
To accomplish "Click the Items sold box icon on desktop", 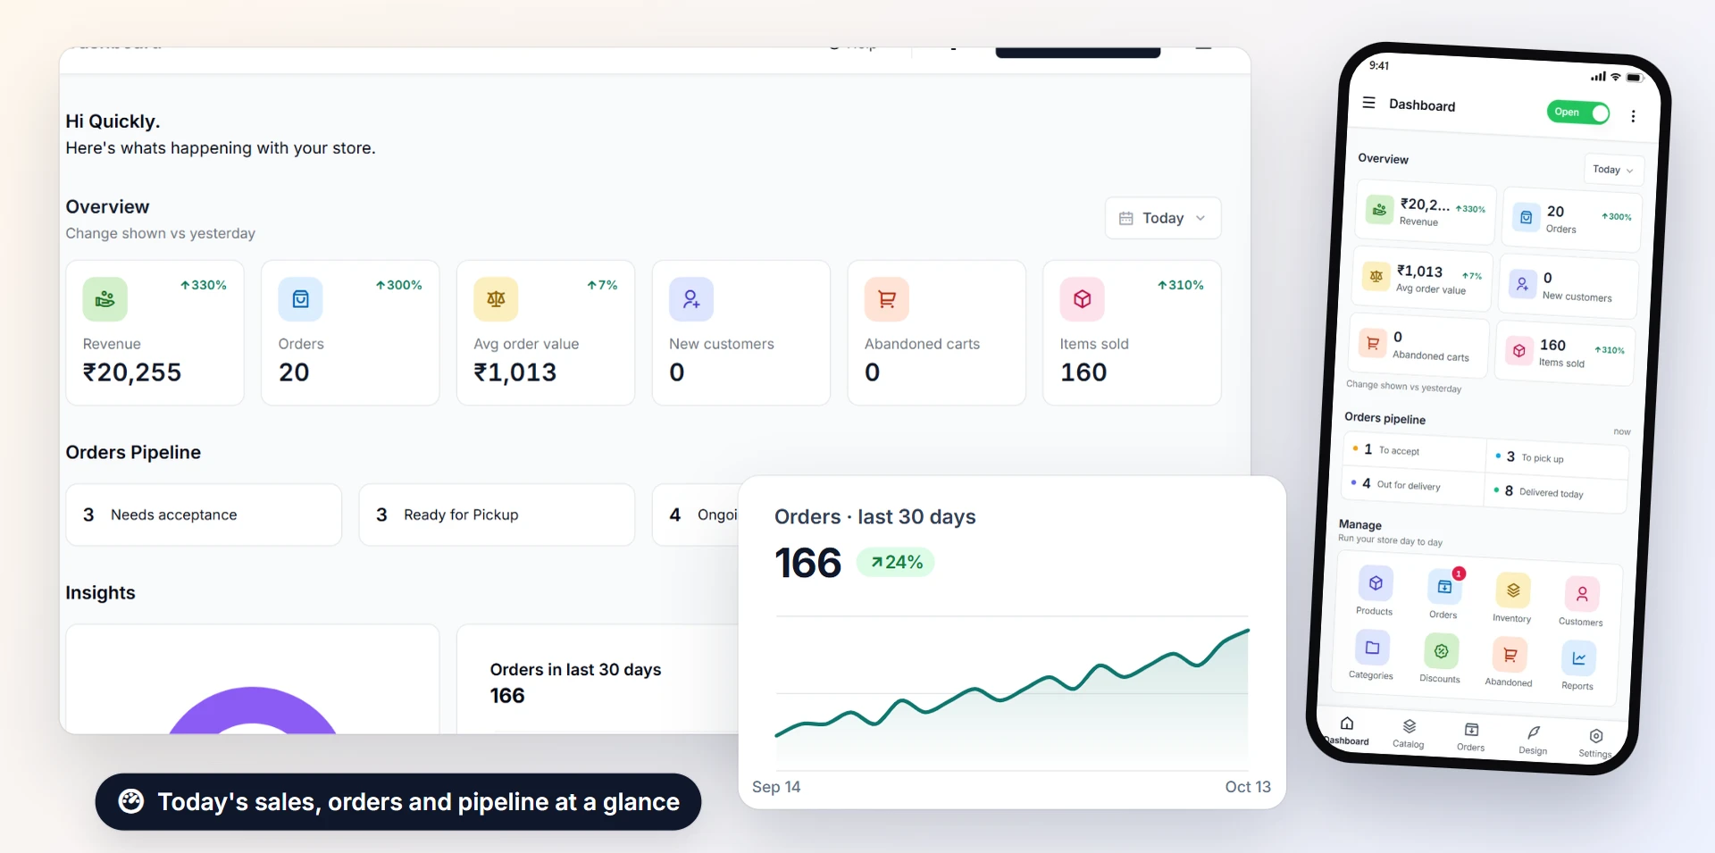I will click(x=1083, y=299).
